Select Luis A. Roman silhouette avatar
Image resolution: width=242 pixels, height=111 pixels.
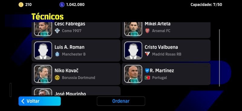click(43, 51)
